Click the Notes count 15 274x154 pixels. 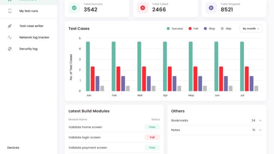(253, 130)
